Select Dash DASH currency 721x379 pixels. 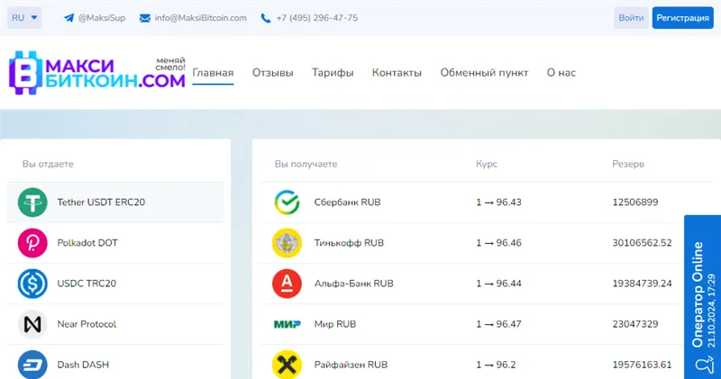tap(115, 363)
